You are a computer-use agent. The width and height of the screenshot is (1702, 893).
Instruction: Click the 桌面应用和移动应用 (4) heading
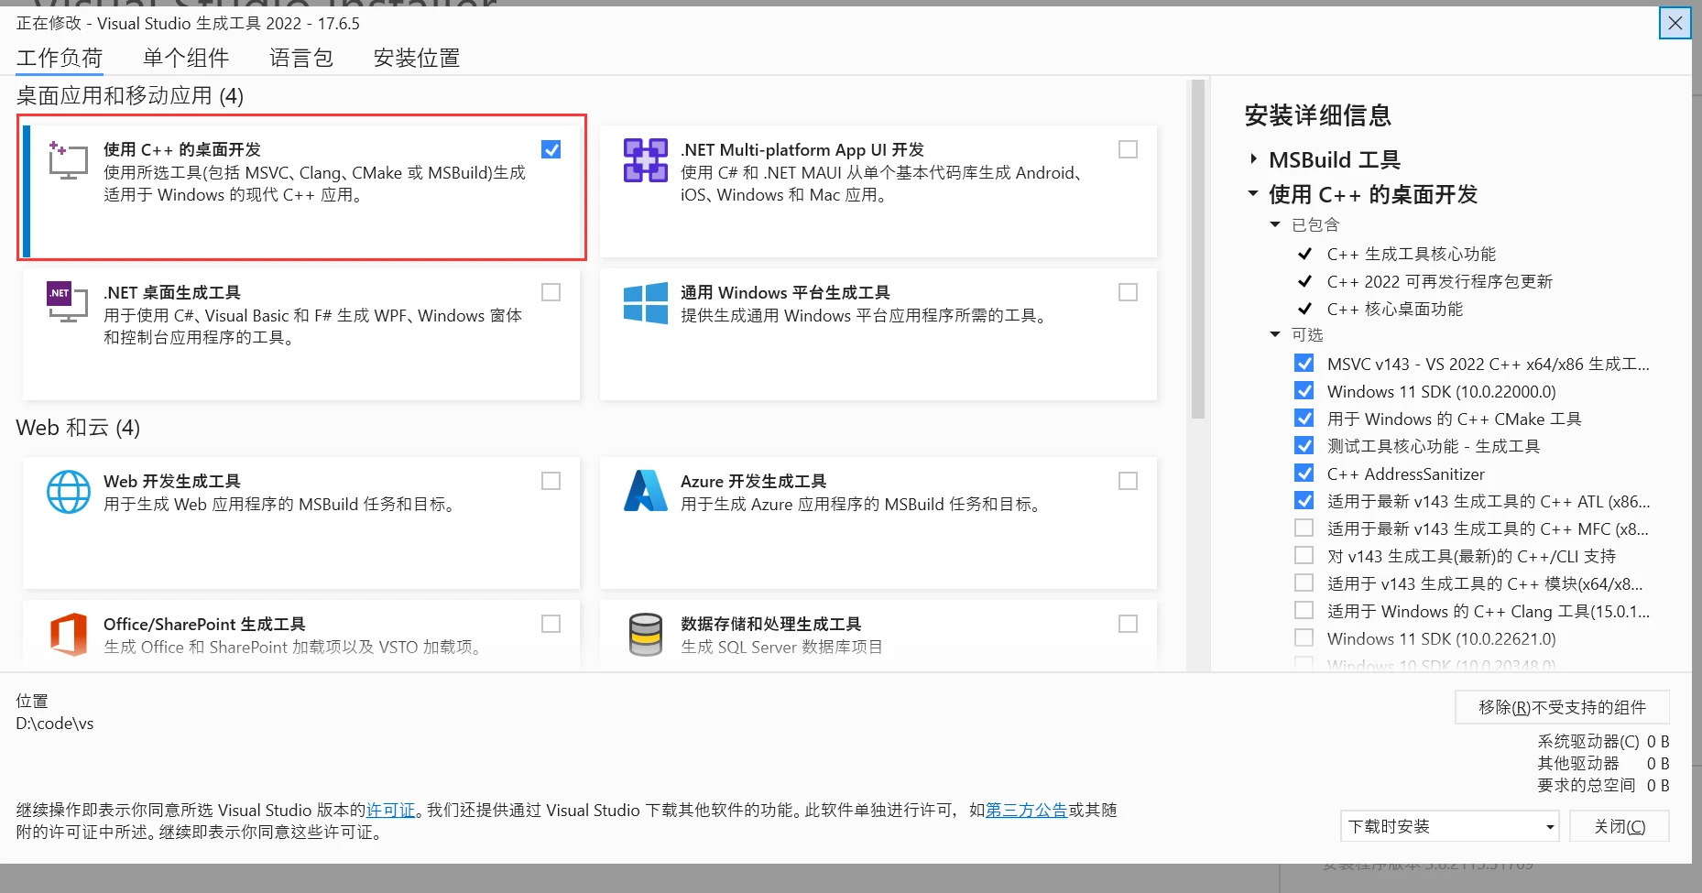pyautogui.click(x=130, y=96)
